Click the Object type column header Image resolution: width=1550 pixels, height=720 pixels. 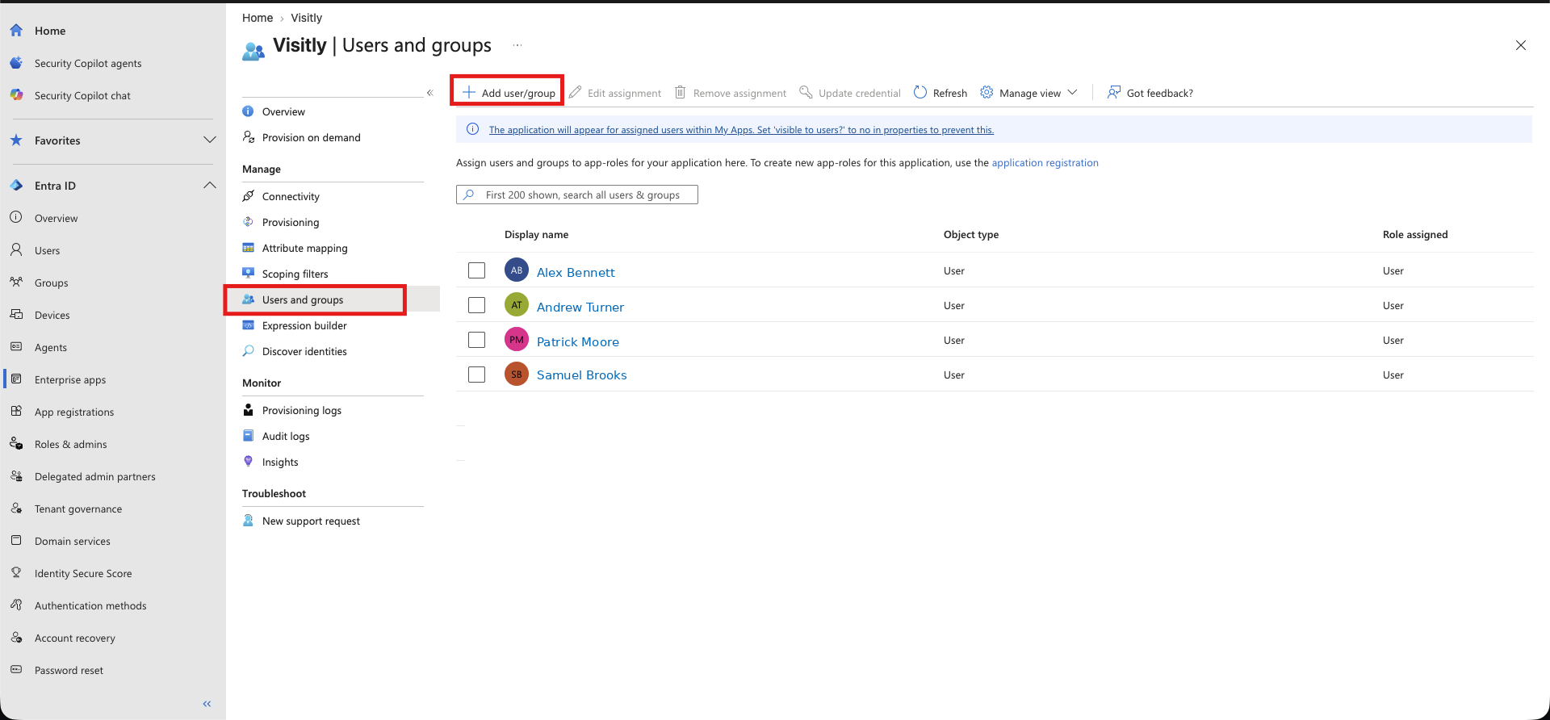[971, 234]
